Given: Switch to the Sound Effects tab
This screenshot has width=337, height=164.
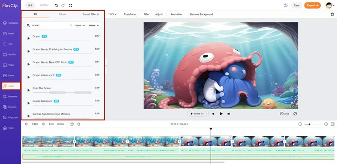Looking at the screenshot, I should [91, 14].
